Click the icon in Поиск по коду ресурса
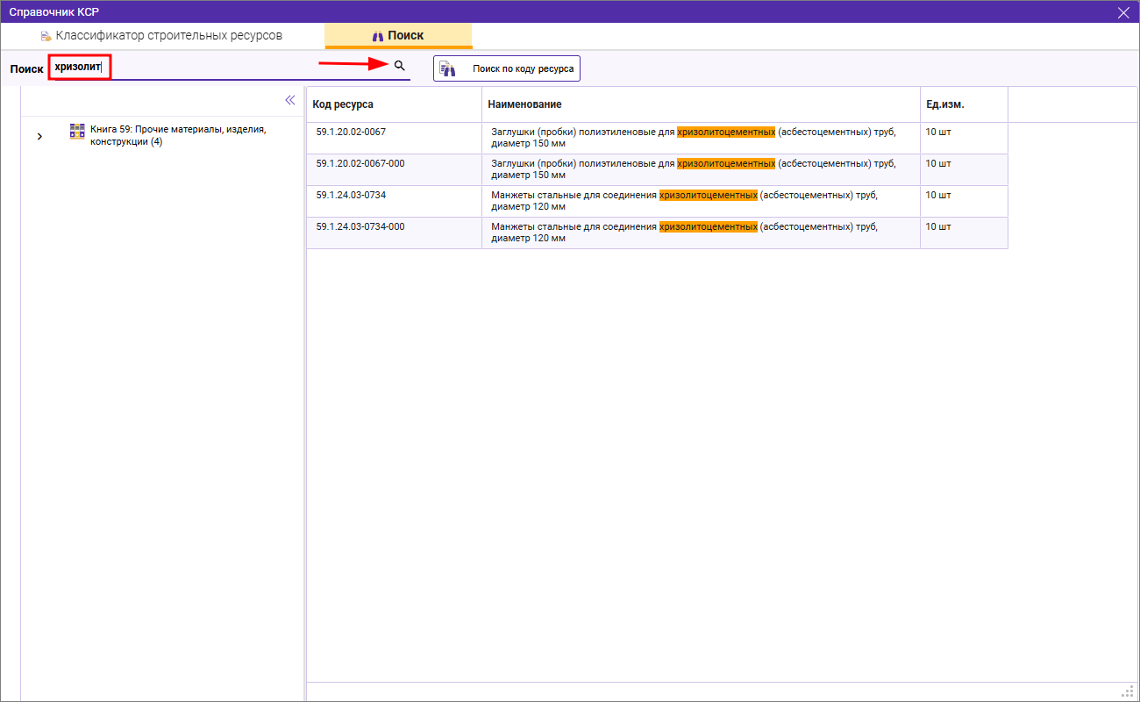Screen dimensions: 1140x702 pyautogui.click(x=448, y=68)
